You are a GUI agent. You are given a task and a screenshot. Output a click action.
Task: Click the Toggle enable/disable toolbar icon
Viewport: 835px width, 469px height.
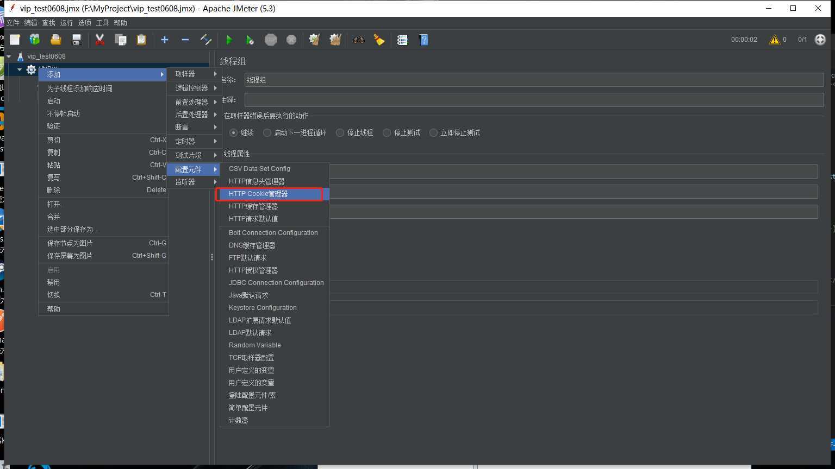point(206,40)
